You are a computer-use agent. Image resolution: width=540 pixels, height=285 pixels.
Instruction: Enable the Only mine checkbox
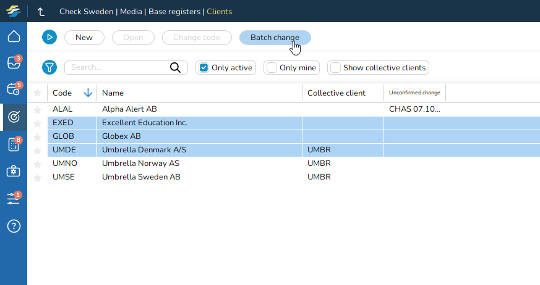pos(272,68)
